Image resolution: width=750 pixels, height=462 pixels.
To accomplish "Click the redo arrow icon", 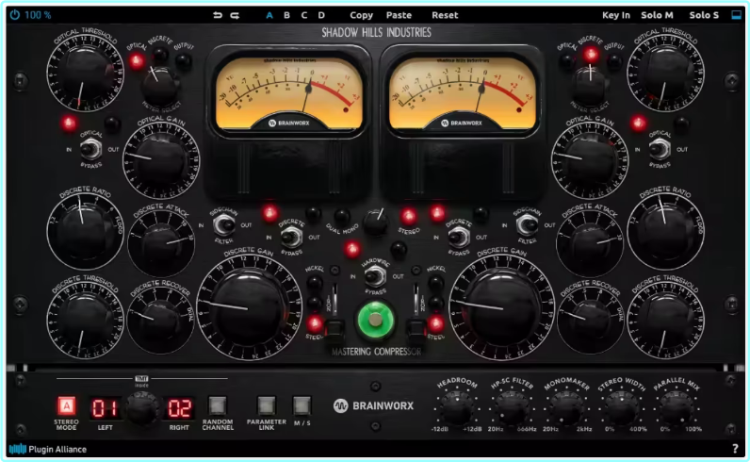I will pyautogui.click(x=235, y=15).
